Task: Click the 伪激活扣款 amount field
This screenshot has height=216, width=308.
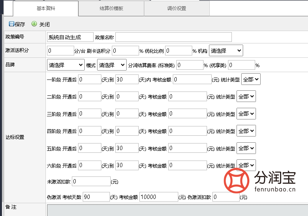Action: (226, 197)
